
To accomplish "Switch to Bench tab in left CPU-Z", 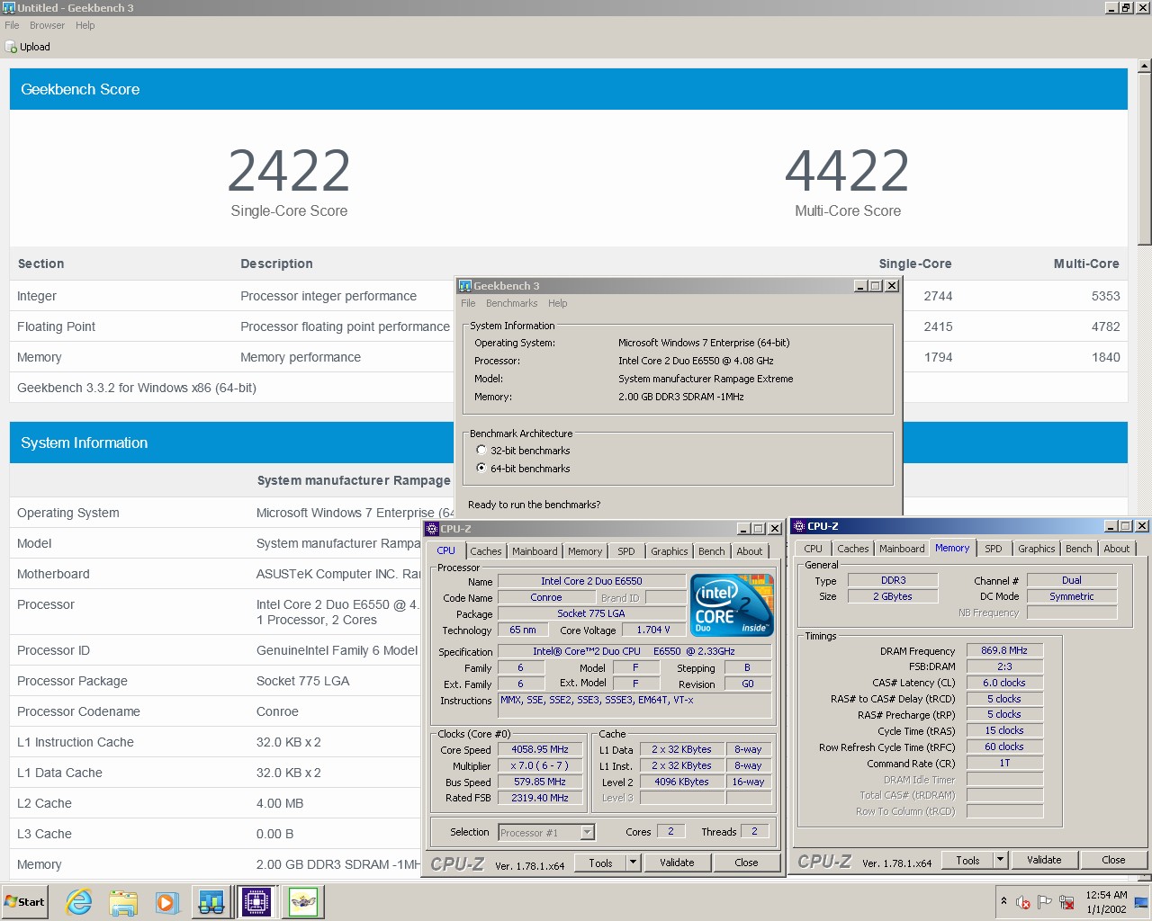I will pos(712,551).
